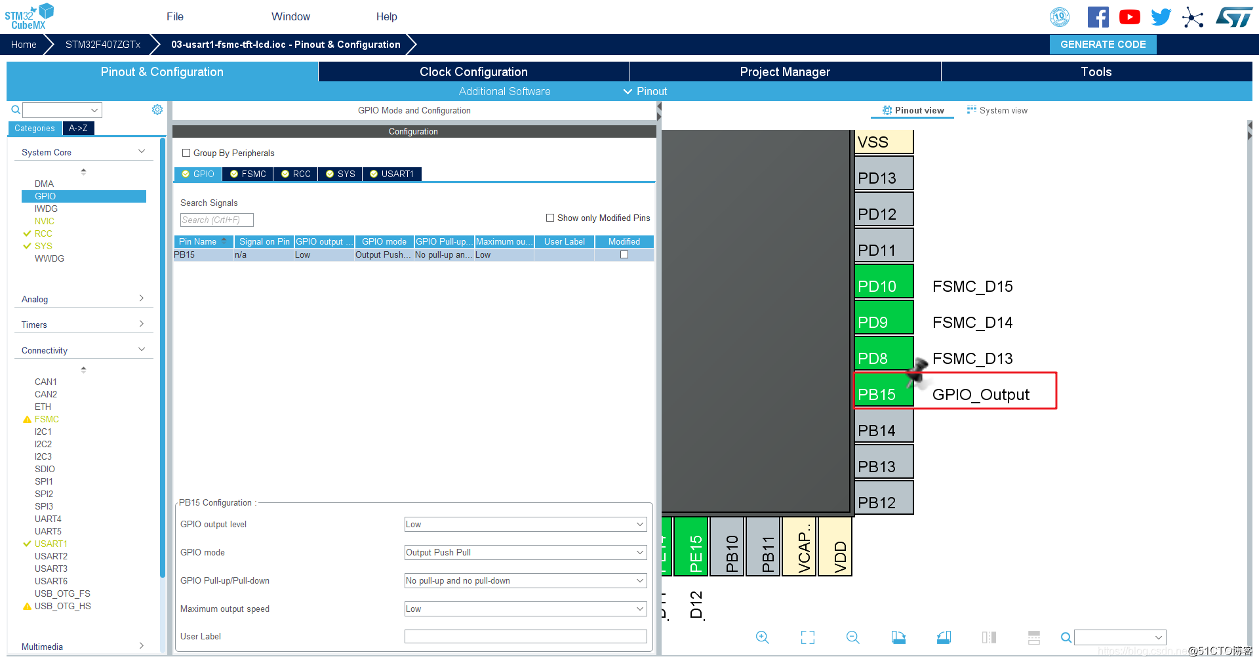Open GPIO output level dropdown
This screenshot has height=663, width=1259.
pyautogui.click(x=526, y=524)
